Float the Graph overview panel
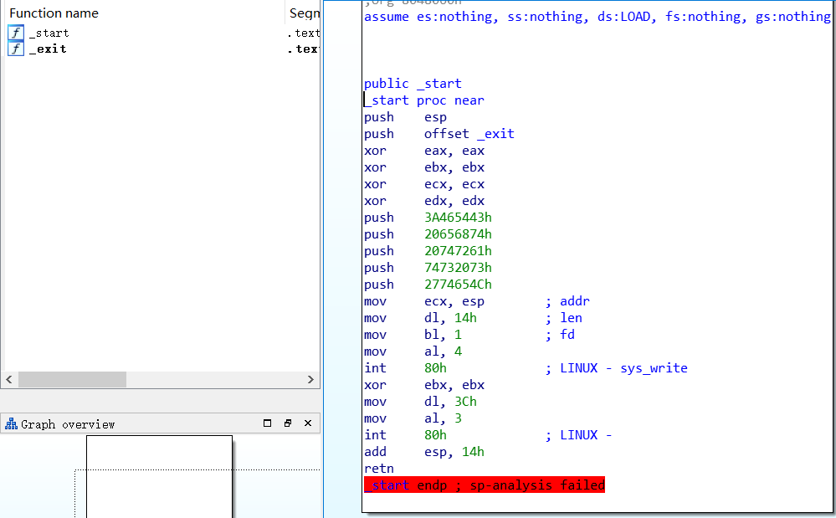Screen dimensions: 836x518 [x=288, y=423]
